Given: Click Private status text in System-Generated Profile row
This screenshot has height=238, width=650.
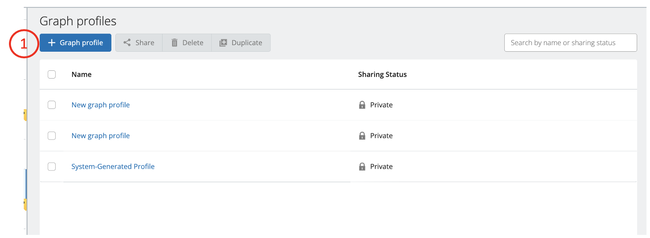Looking at the screenshot, I should coord(381,166).
